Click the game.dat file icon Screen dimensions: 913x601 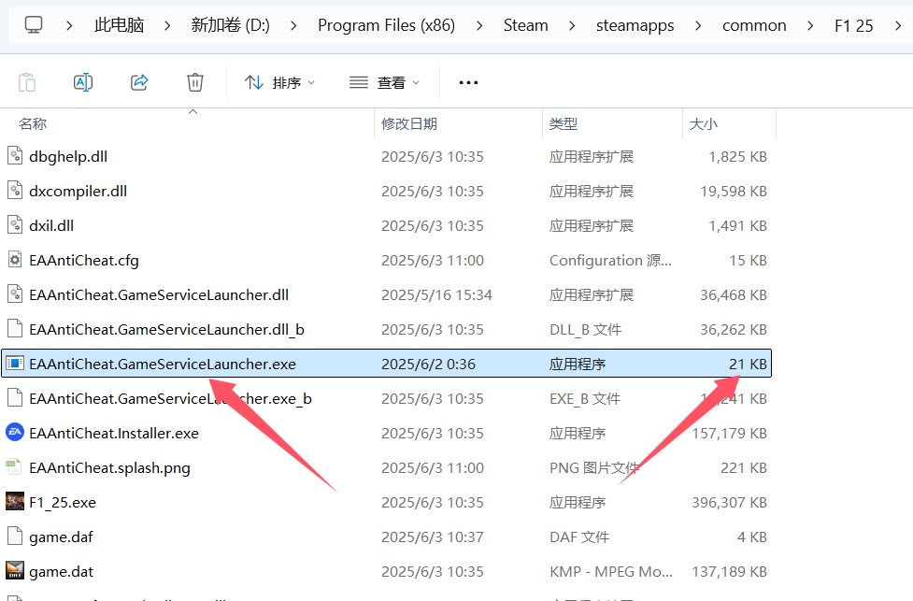[14, 571]
